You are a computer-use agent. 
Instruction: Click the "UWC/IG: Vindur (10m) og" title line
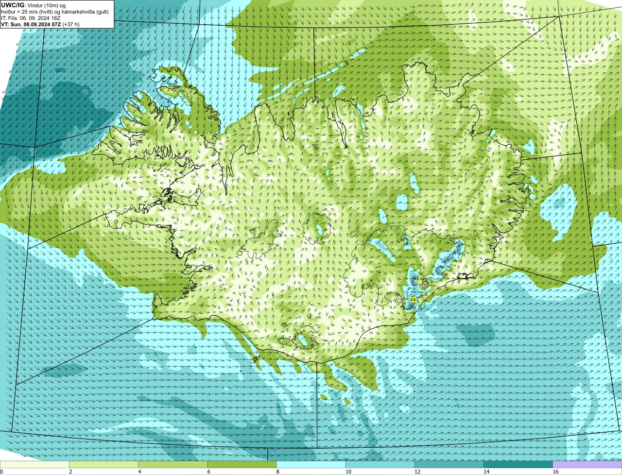34,5
